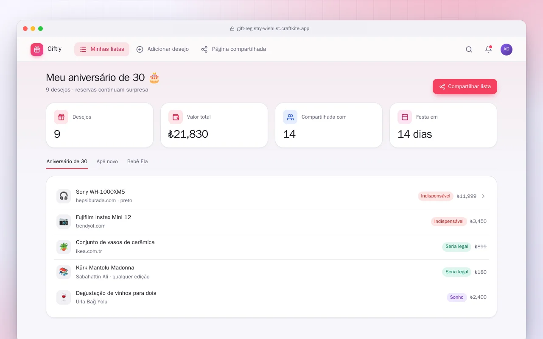Switch to Aniversário de 30 tab

(x=67, y=161)
